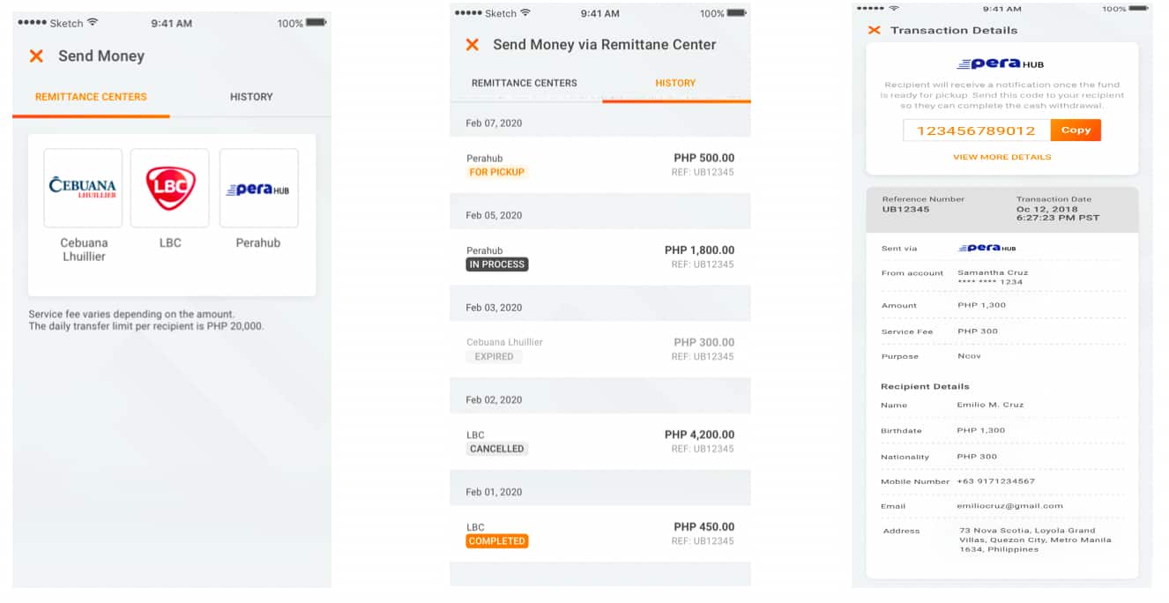Open the cancelled LBC PHP 4,200.00 transaction
Image resolution: width=1169 pixels, height=603 pixels.
(x=600, y=442)
